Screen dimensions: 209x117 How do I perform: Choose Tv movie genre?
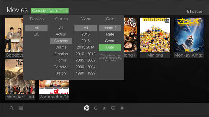click(61, 67)
